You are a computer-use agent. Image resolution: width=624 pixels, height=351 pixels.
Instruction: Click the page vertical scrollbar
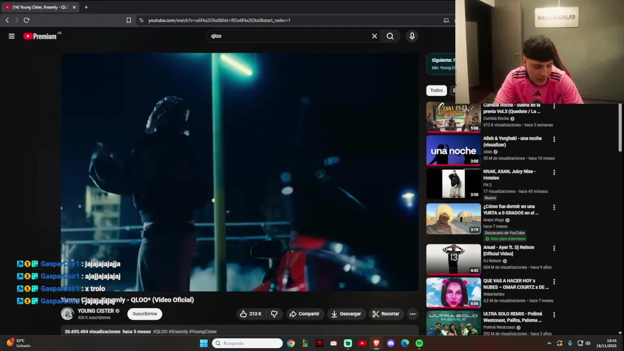pyautogui.click(x=620, y=128)
